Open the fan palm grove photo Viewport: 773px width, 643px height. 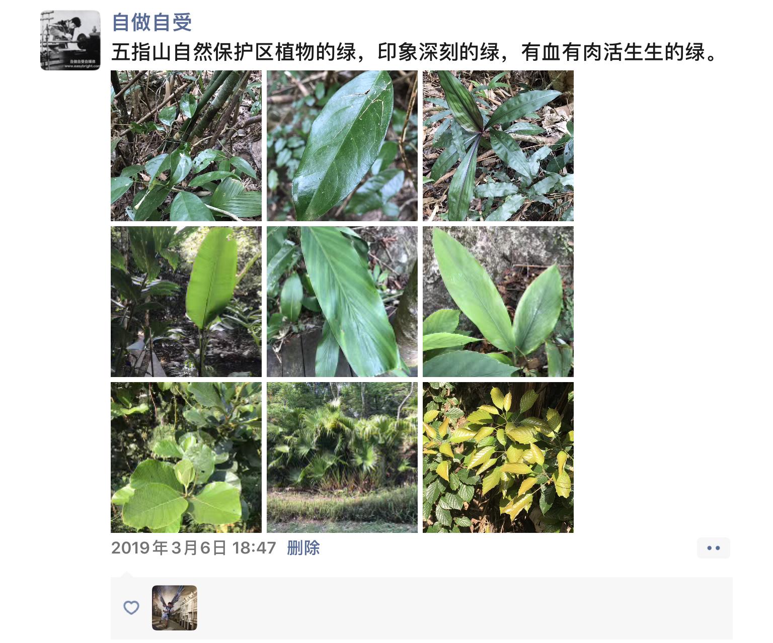click(x=342, y=457)
